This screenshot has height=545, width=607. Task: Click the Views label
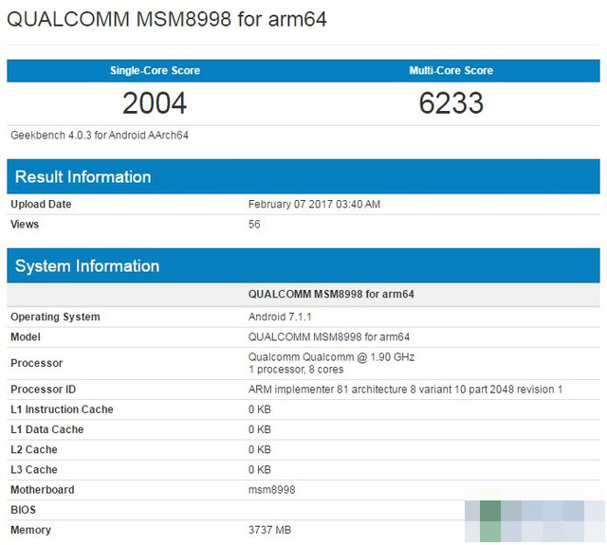tap(25, 225)
